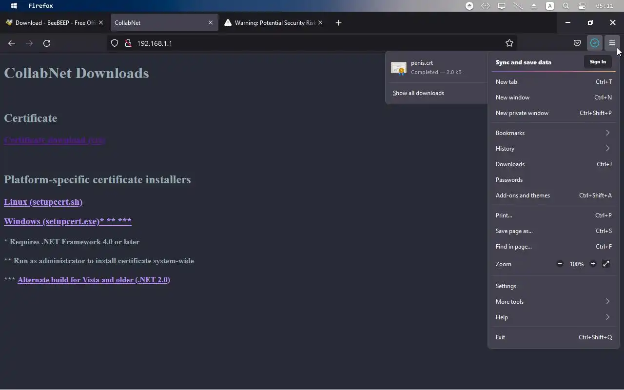Expand the More tools submenu
This screenshot has height=390, width=624.
(x=554, y=302)
